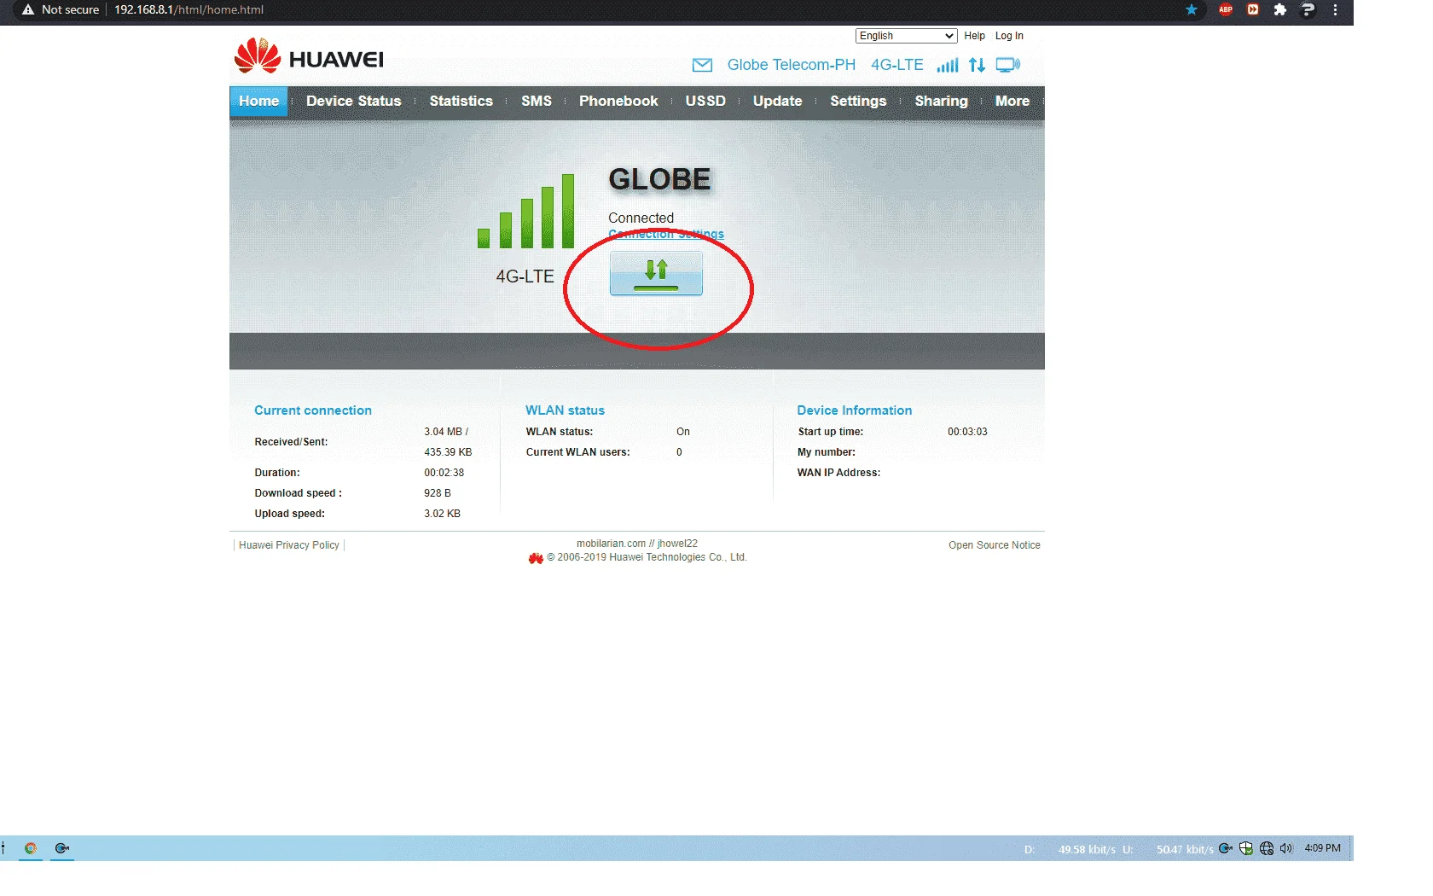Click the second taskbar app icon
This screenshot has width=1433, height=896.
tap(61, 848)
